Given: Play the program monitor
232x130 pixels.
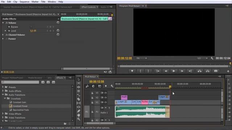Looking at the screenshot, I should [x=174, y=71].
